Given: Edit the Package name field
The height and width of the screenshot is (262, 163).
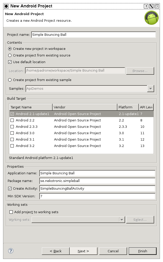Looking at the screenshot, I should coord(97,181).
